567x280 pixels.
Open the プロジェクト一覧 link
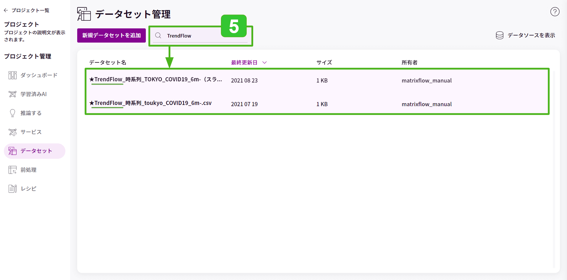(x=30, y=10)
